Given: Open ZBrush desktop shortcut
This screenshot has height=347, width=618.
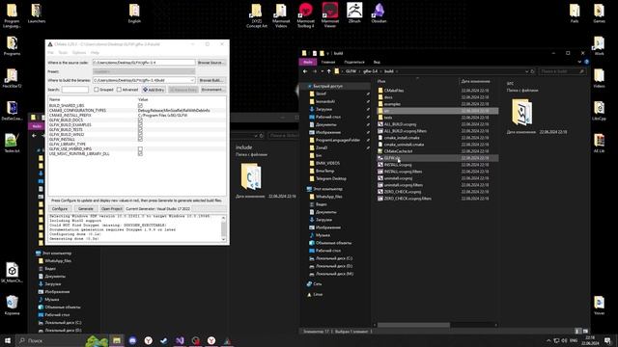Looking at the screenshot, I should (x=354, y=13).
